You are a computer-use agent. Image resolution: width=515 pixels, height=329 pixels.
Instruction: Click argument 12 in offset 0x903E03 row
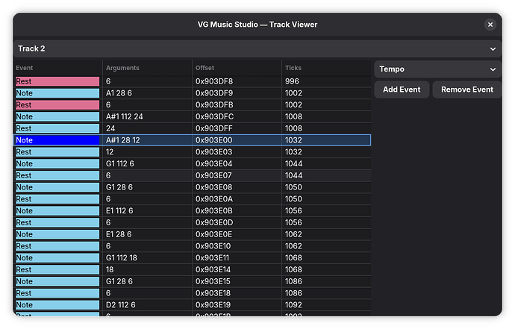click(110, 152)
